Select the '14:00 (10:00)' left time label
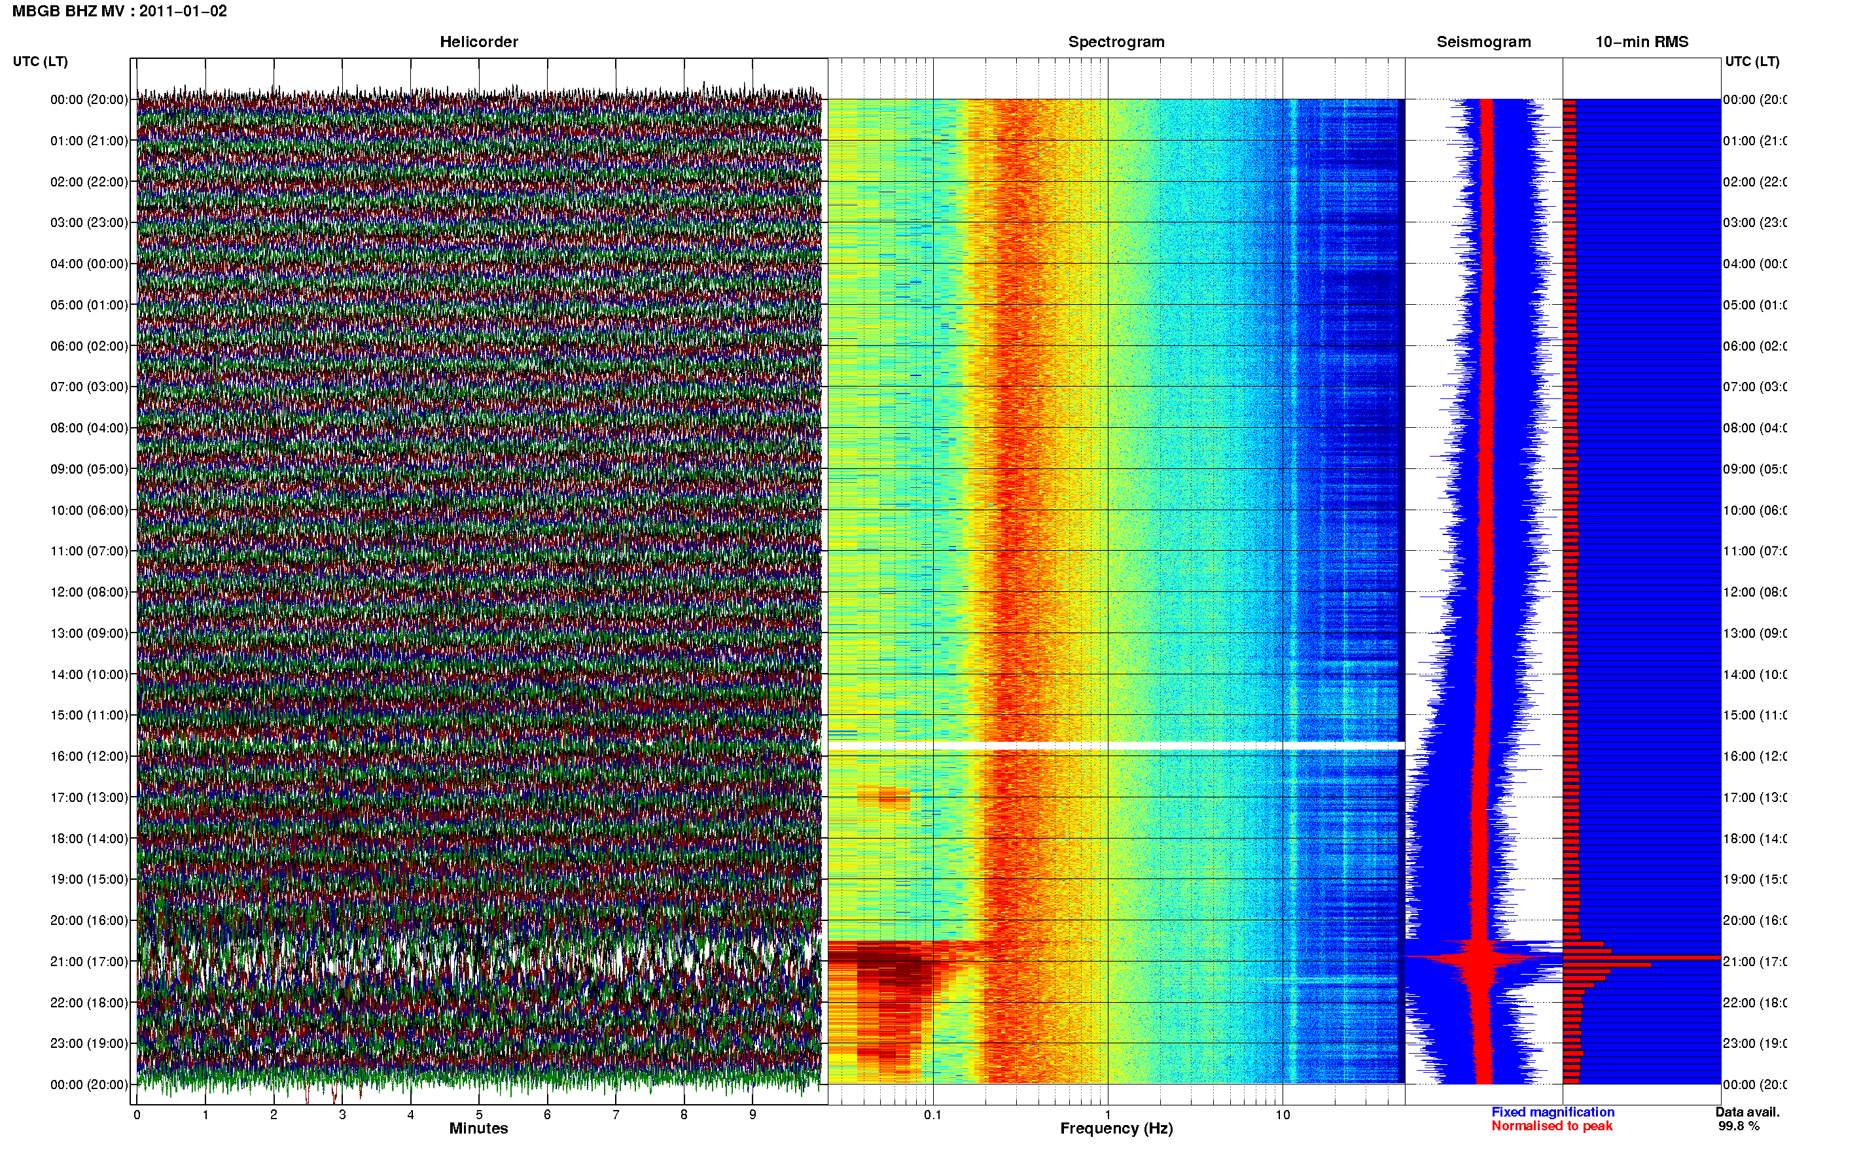Image resolution: width=1861 pixels, height=1163 pixels. 89,674
